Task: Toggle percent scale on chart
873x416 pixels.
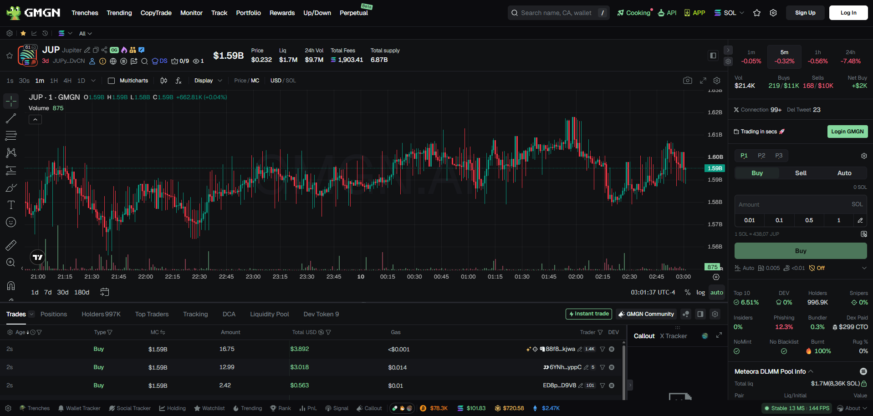Action: 688,292
